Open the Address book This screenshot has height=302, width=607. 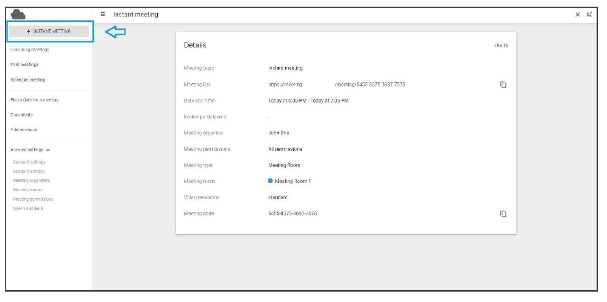tap(24, 130)
